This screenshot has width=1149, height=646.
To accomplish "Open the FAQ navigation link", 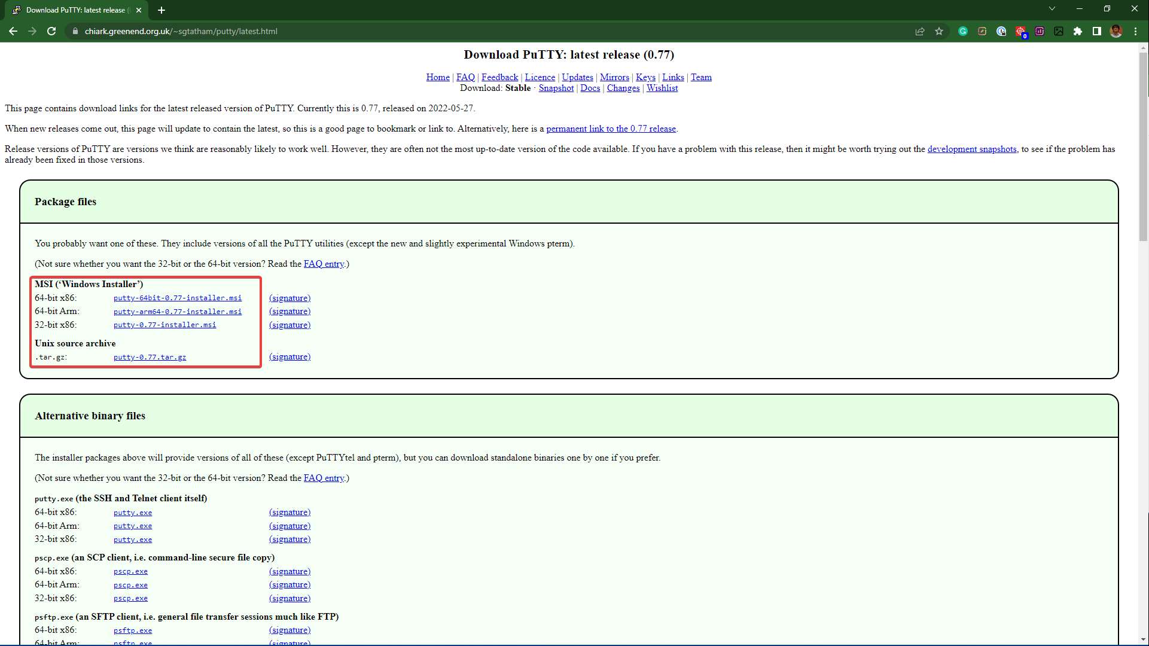I will click(x=465, y=77).
